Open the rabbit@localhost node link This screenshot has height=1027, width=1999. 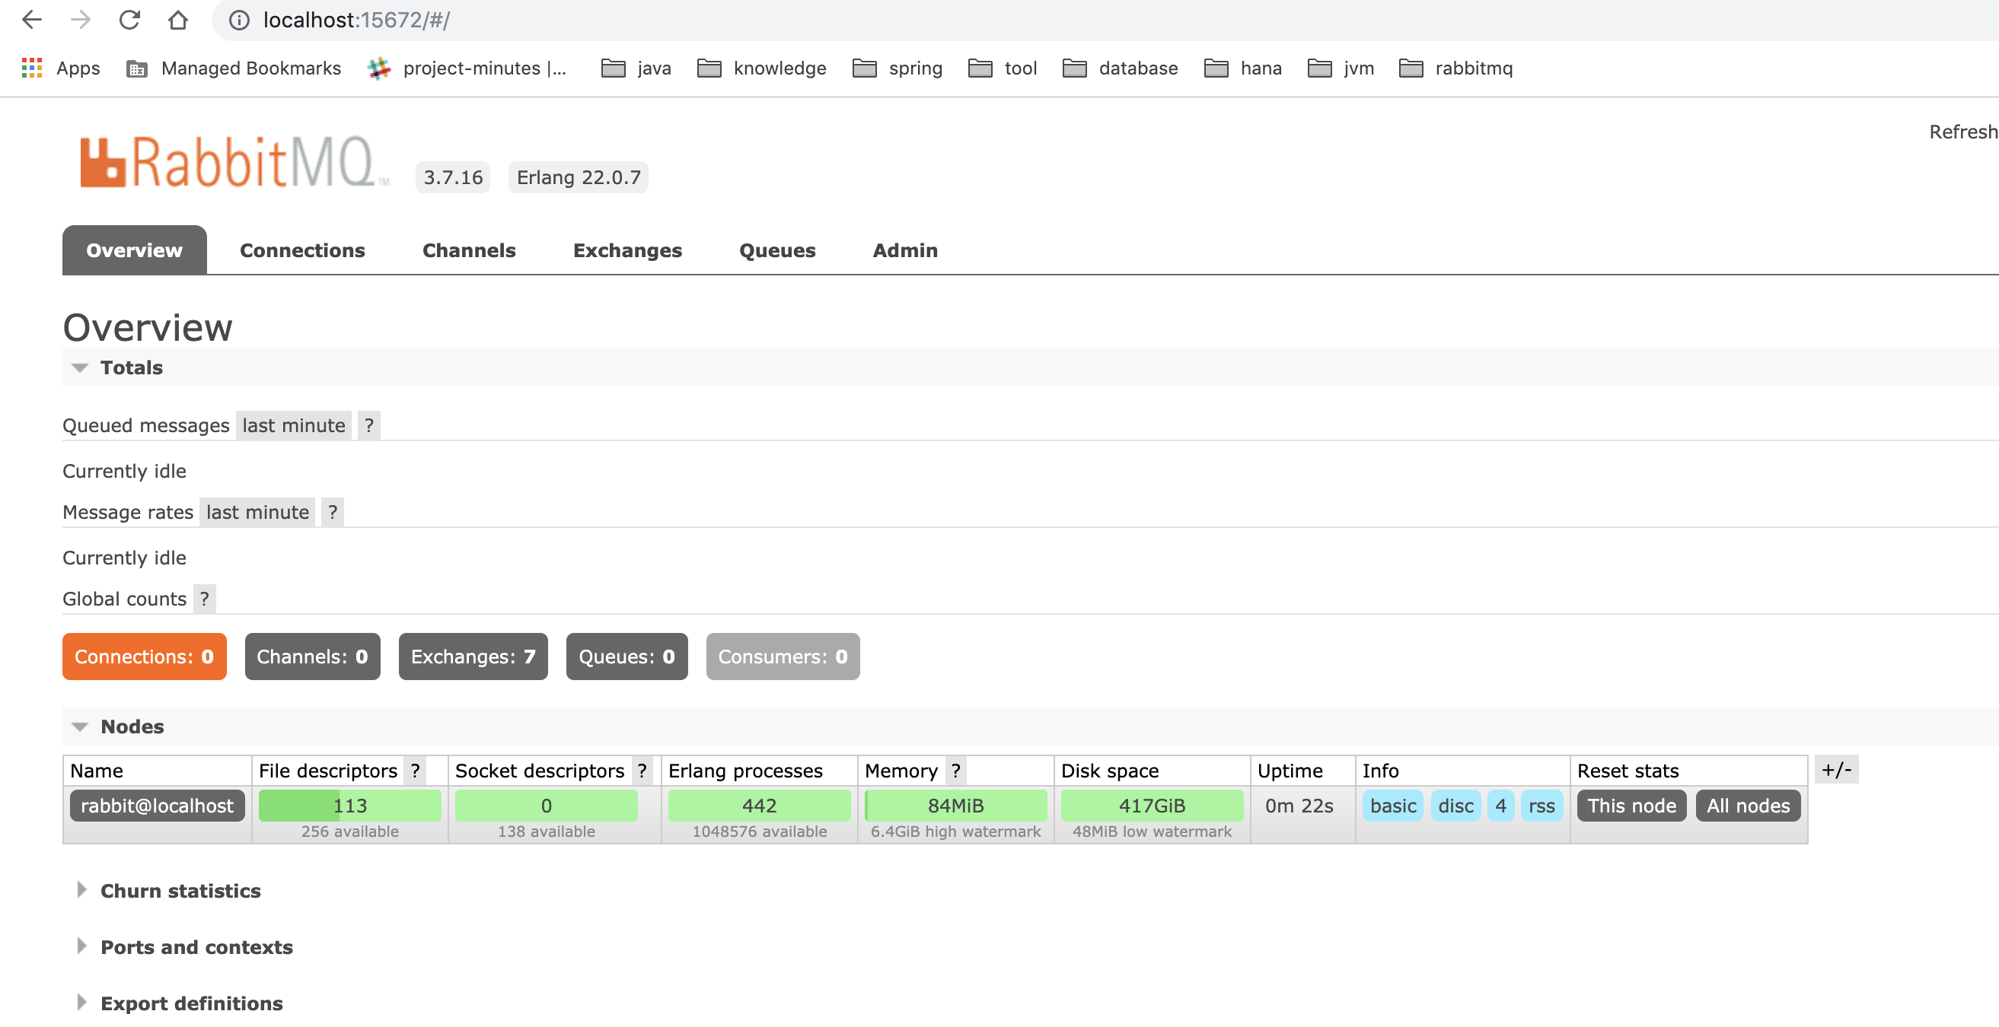157,805
